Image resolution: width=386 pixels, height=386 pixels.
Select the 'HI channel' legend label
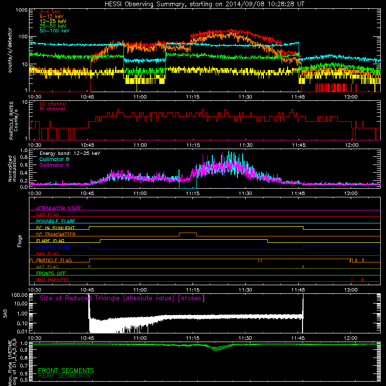53,109
